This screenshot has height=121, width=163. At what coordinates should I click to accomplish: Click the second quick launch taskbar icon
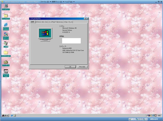(x=15, y=115)
